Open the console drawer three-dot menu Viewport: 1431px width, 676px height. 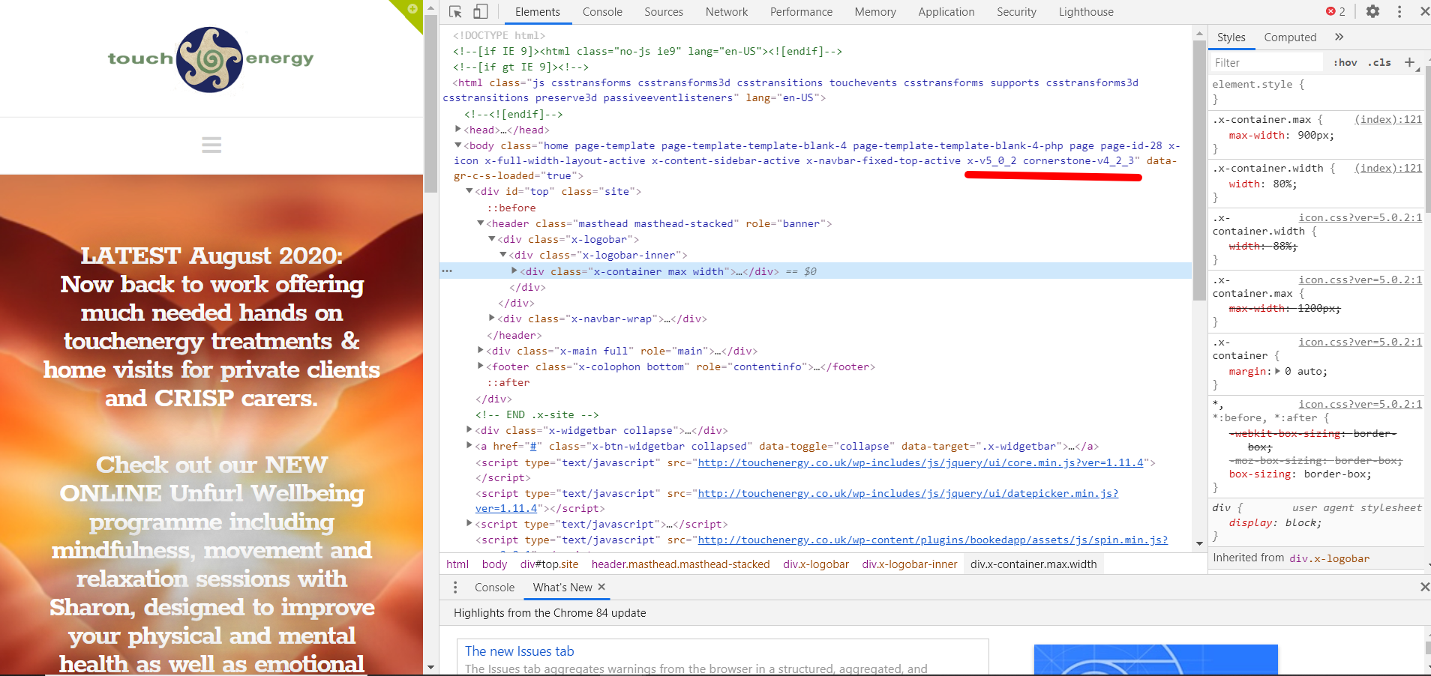[x=455, y=588]
